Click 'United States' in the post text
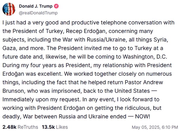 point(132,91)
